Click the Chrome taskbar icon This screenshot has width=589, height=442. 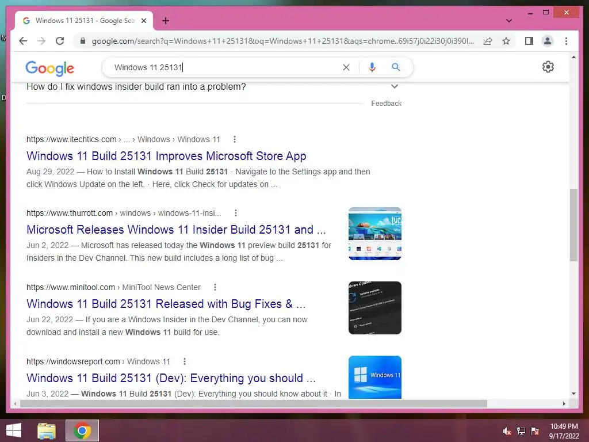click(82, 430)
